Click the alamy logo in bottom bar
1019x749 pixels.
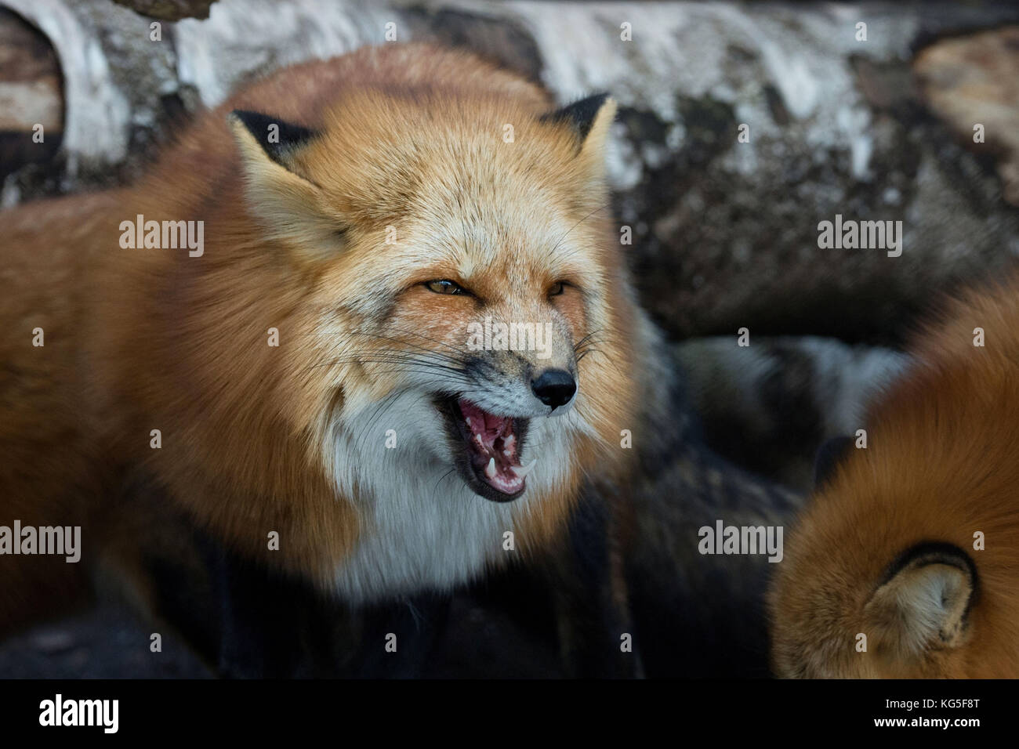tap(79, 714)
